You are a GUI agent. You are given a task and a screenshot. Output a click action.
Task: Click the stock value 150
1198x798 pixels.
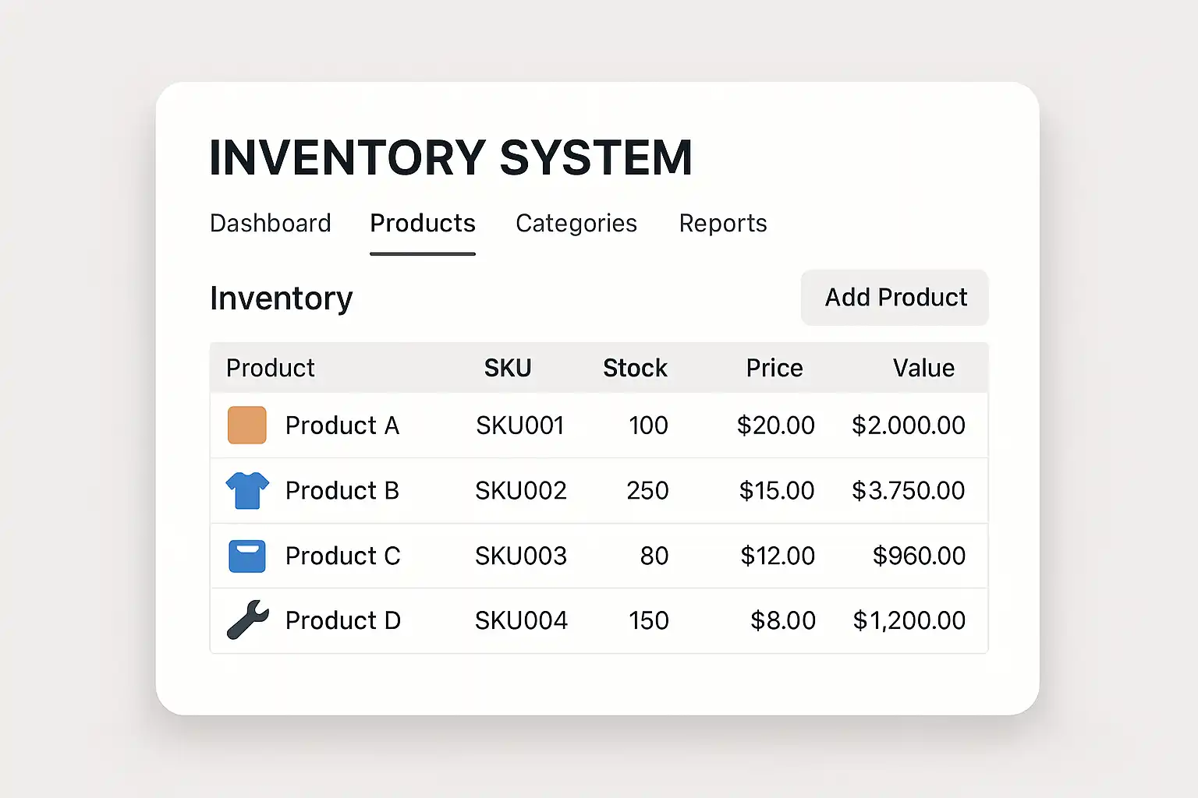[649, 621]
